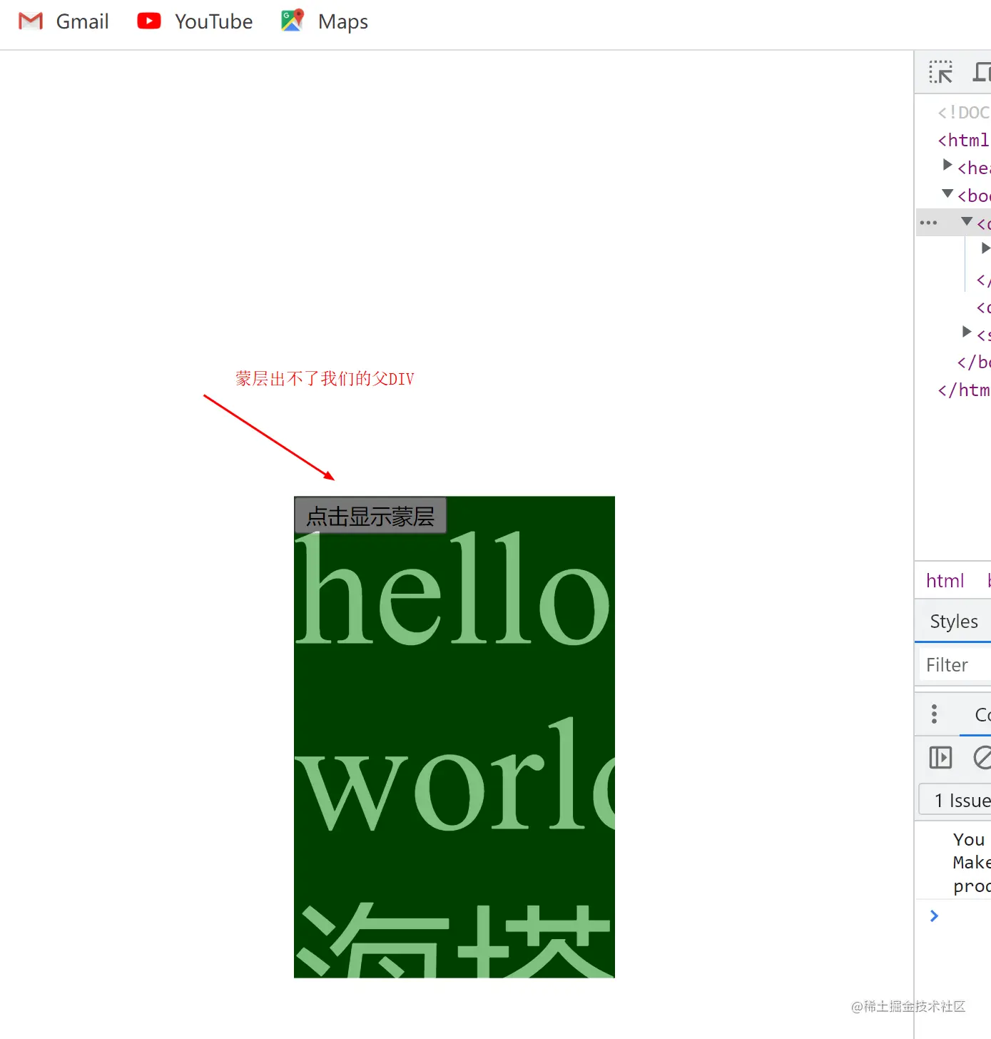The height and width of the screenshot is (1039, 991).
Task: Collapse the selected div node in DOM tree
Action: 967,221
